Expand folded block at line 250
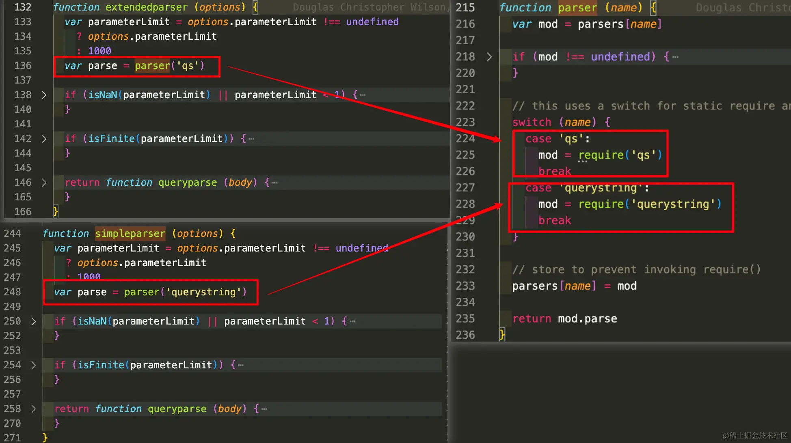The image size is (791, 443). (33, 321)
